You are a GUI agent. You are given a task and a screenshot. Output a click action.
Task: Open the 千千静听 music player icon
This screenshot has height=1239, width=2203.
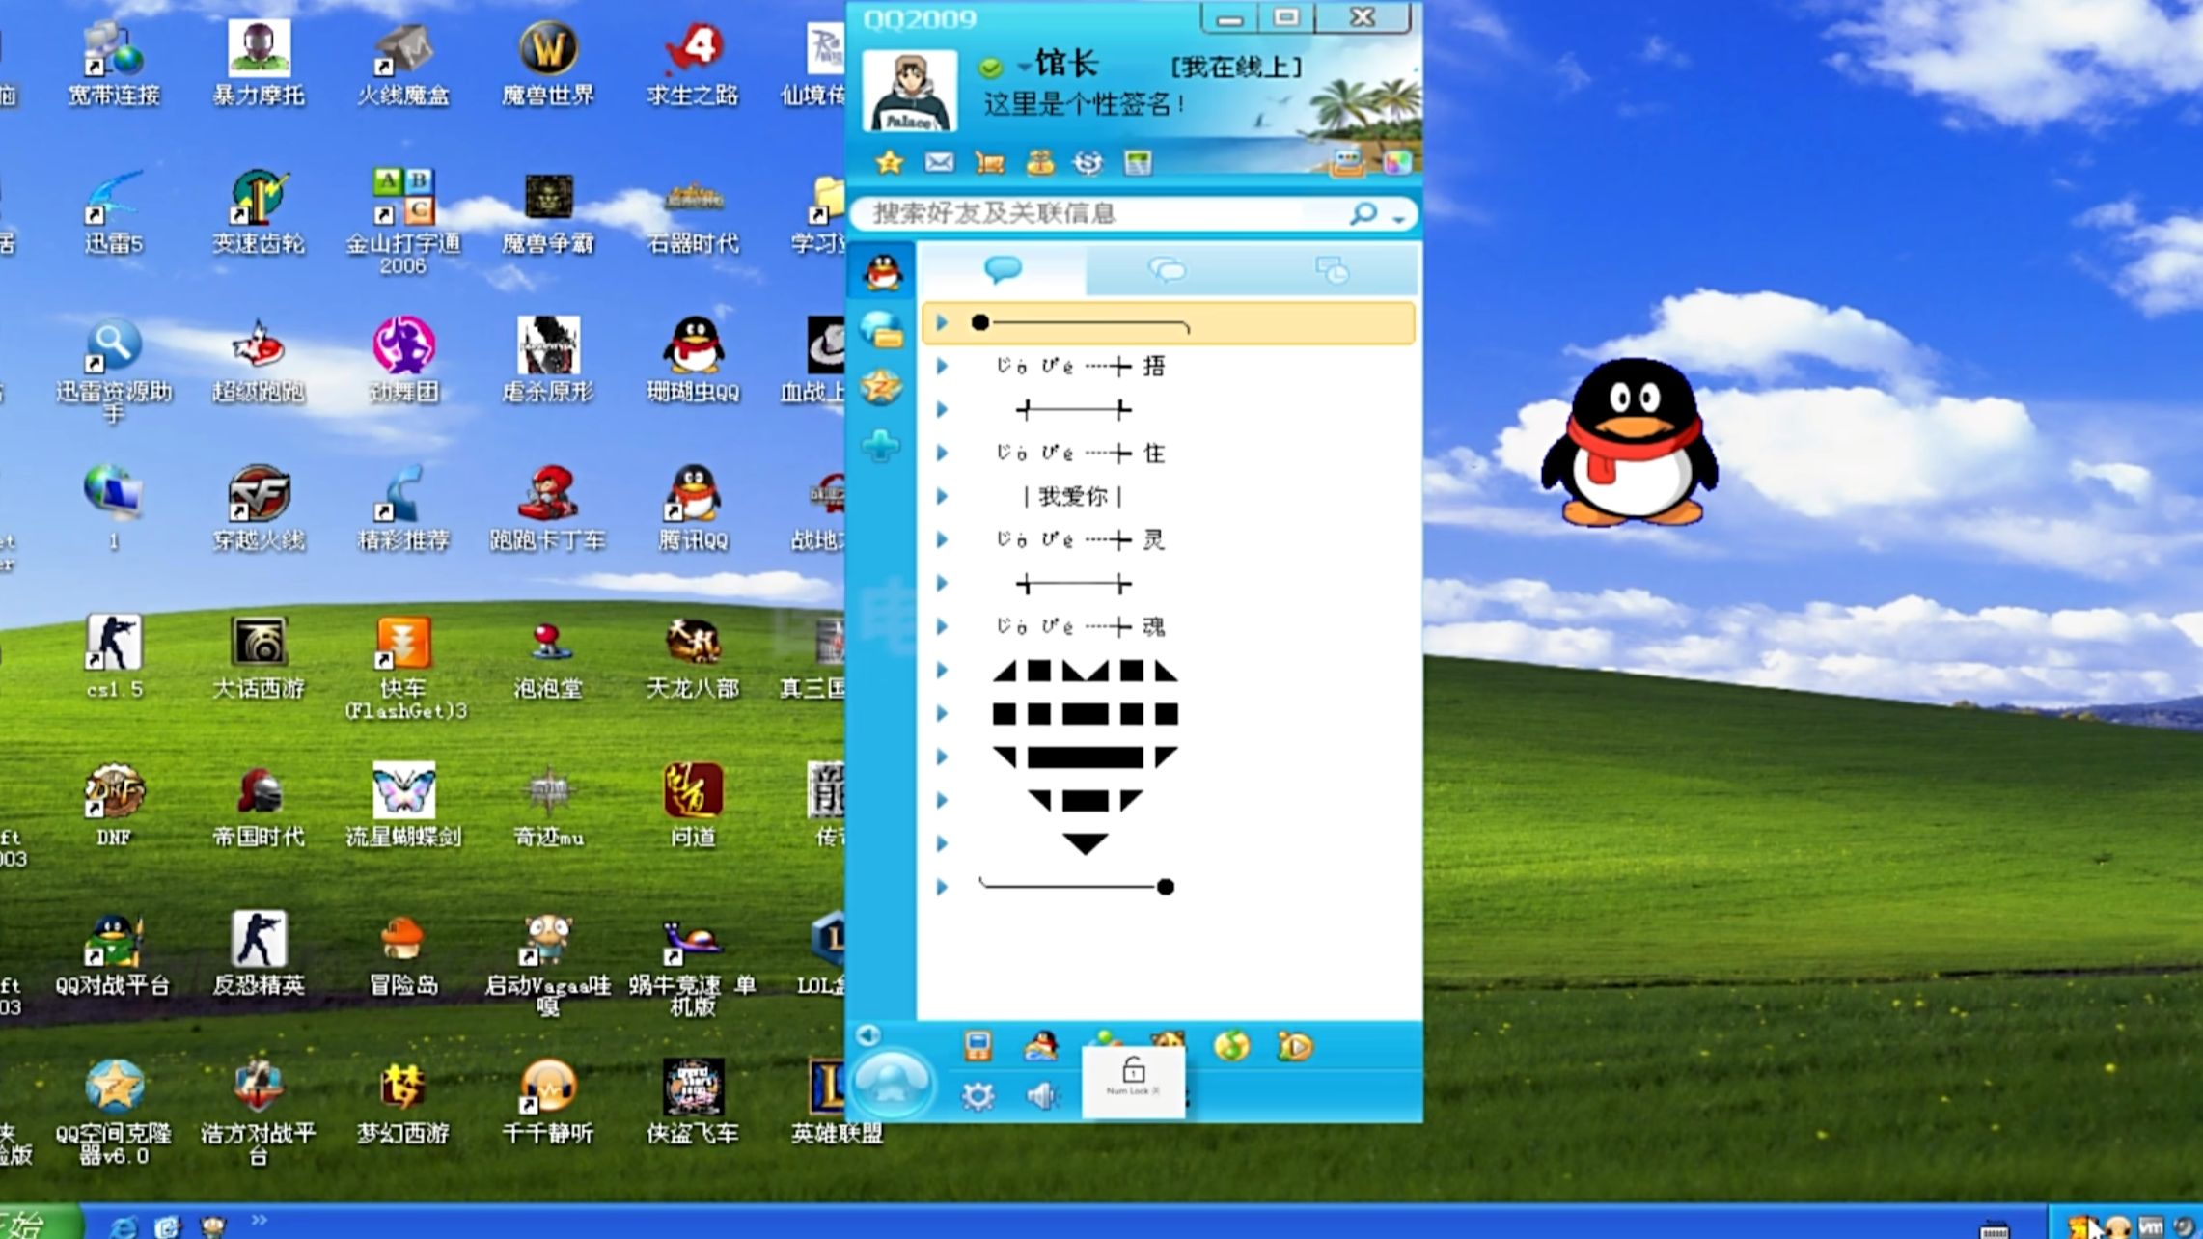548,1102
